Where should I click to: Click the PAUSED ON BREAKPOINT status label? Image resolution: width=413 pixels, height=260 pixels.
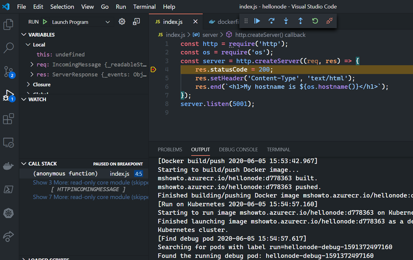(118, 164)
